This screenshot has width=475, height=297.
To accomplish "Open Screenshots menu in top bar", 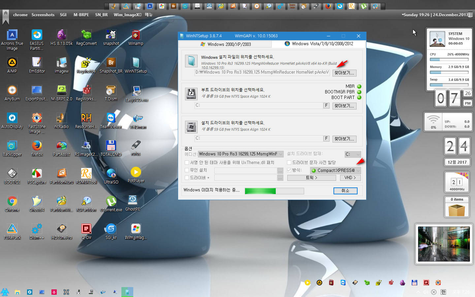I will (43, 15).
